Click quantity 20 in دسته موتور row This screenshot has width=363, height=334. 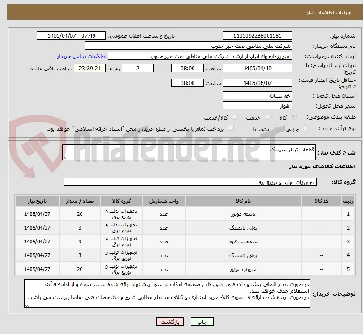click(x=80, y=214)
